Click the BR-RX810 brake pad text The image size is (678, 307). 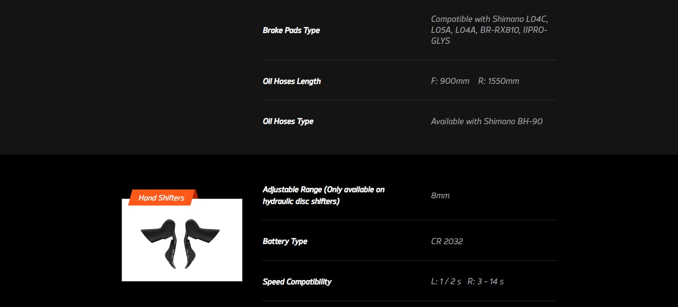(499, 30)
